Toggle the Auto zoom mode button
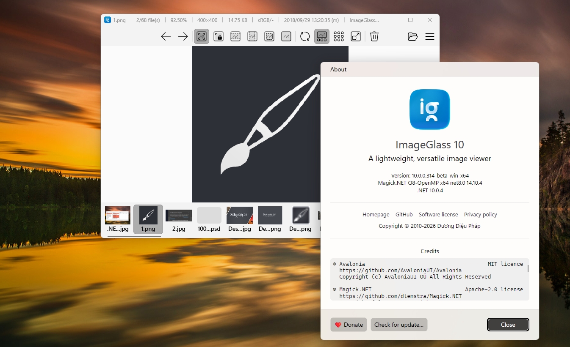 coord(202,37)
